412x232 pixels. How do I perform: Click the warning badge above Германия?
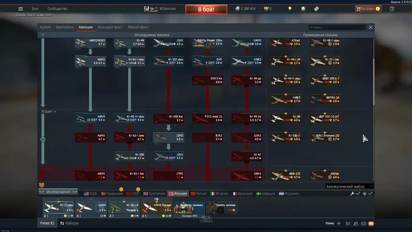121,189
